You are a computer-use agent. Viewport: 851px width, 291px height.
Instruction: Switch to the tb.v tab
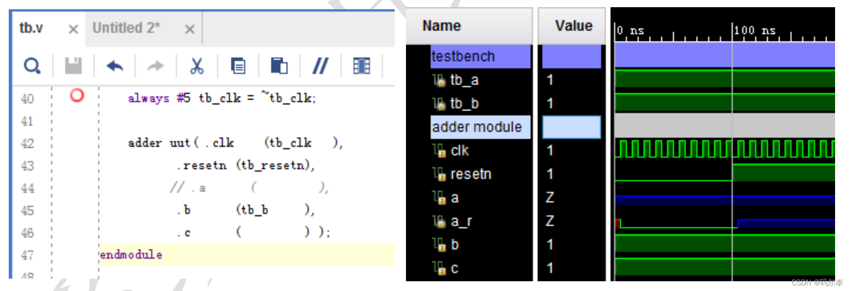(x=31, y=28)
